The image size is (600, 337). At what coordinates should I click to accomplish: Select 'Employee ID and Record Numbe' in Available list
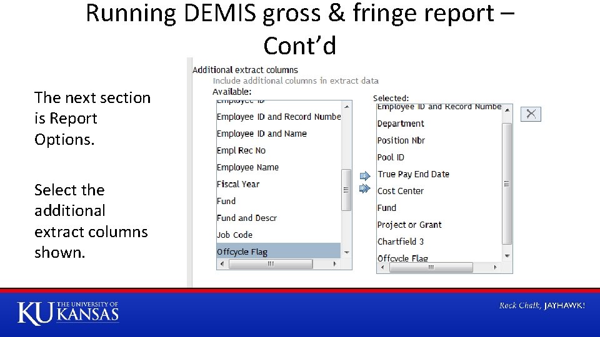click(279, 117)
